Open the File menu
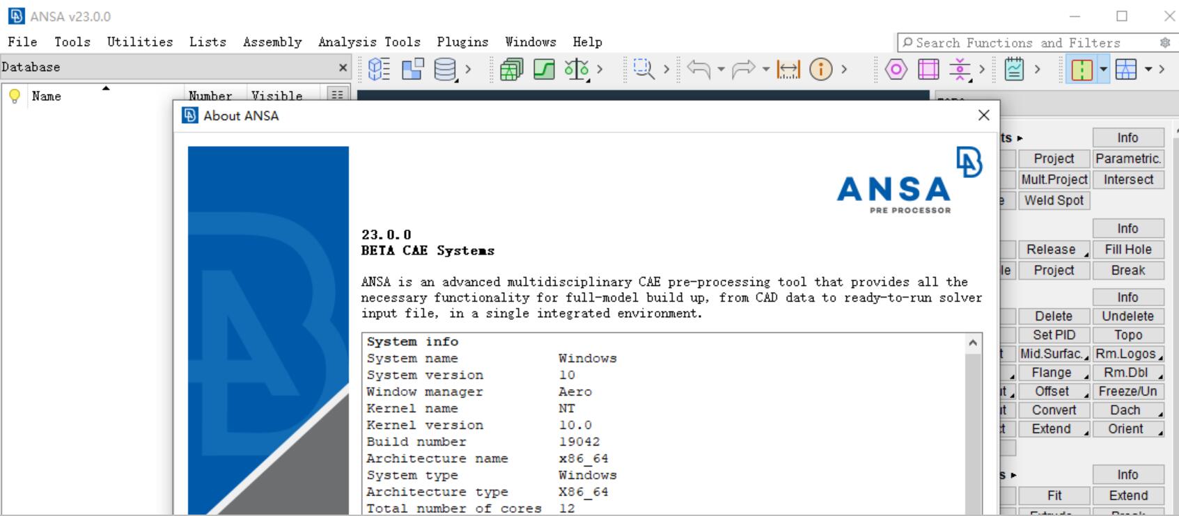 [22, 42]
